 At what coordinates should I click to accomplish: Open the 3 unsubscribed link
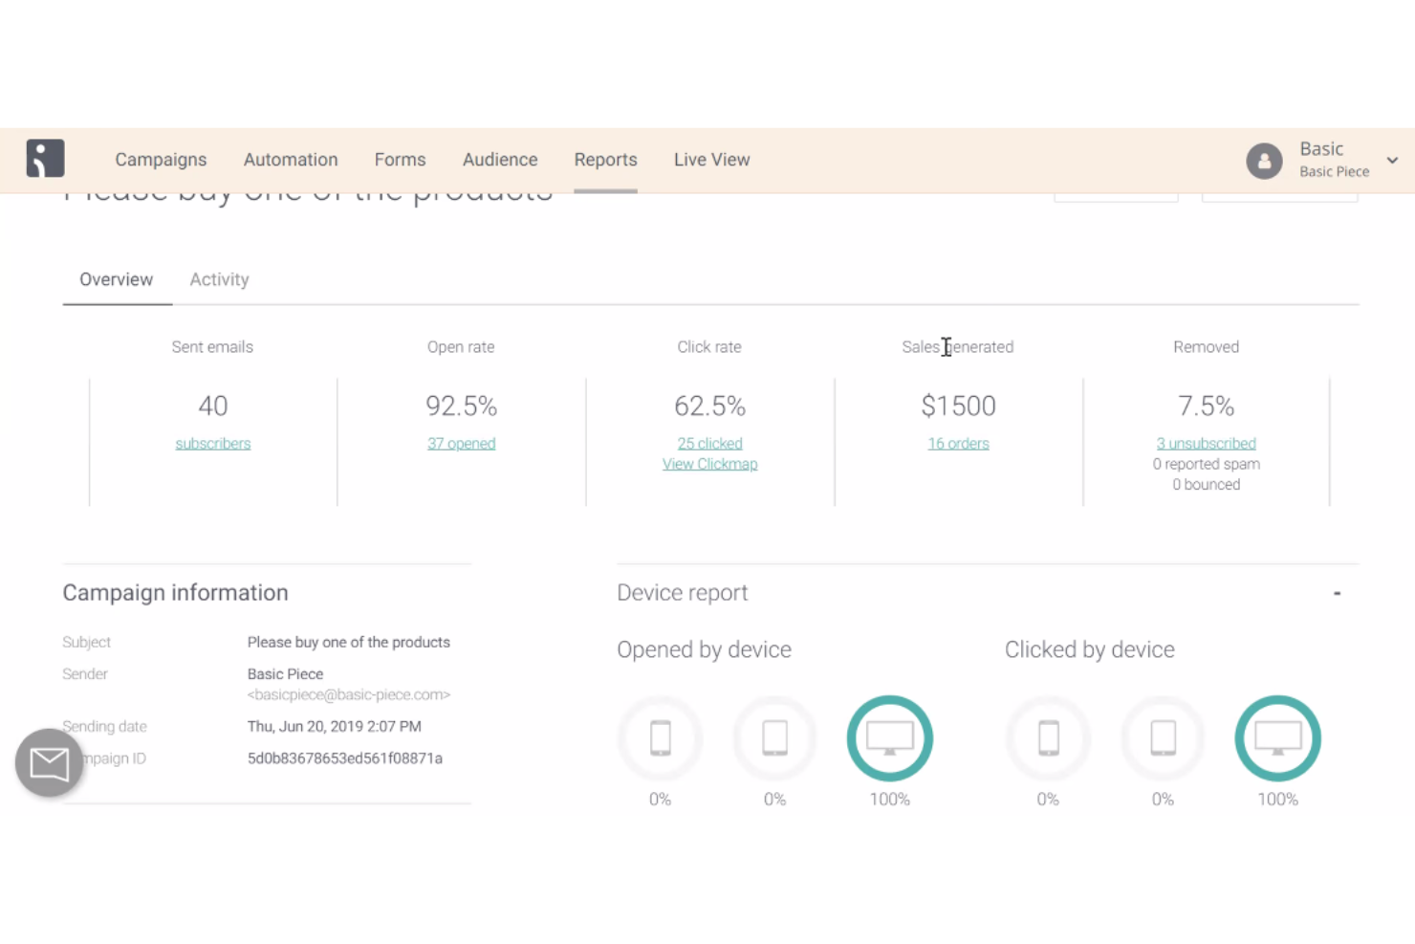pos(1206,444)
